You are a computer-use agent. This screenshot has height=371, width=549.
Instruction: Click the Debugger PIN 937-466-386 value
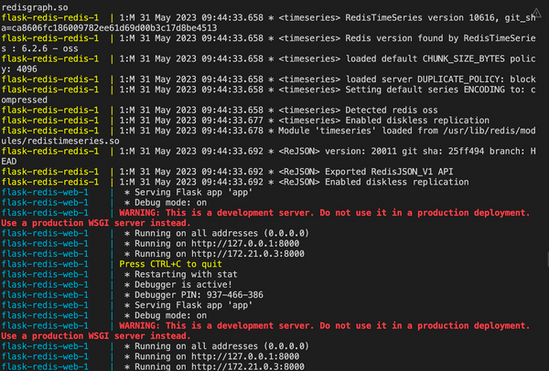pos(234,295)
